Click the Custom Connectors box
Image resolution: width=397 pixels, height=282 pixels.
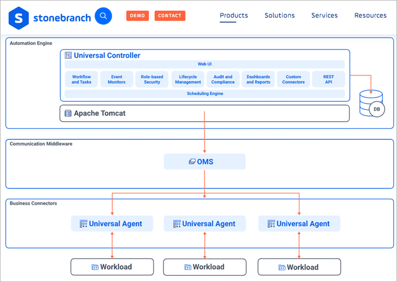click(293, 79)
